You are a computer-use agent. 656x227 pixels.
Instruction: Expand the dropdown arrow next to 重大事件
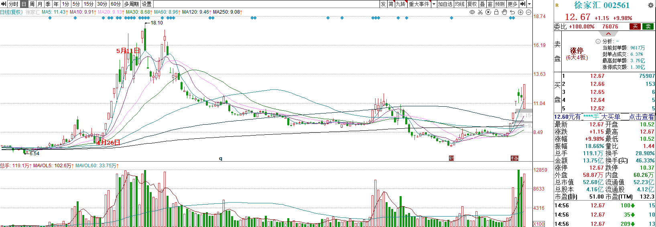click(434, 4)
